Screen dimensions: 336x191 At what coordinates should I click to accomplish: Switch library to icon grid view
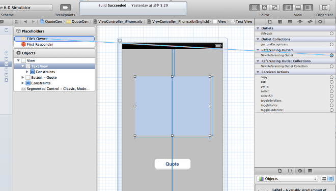point(324,179)
